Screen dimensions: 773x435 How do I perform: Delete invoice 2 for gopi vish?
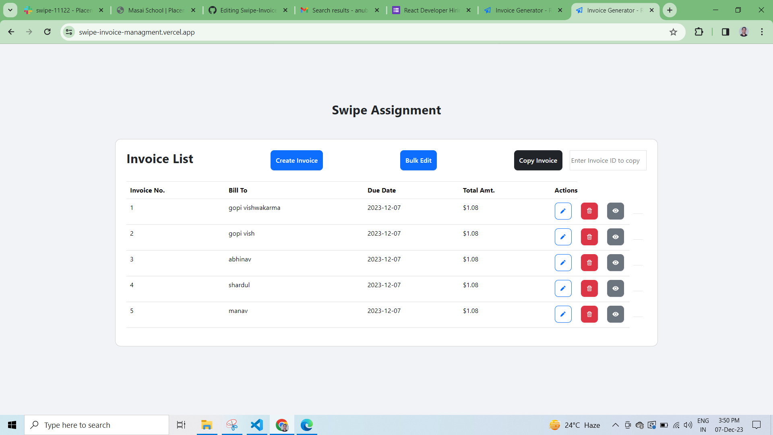pyautogui.click(x=589, y=237)
